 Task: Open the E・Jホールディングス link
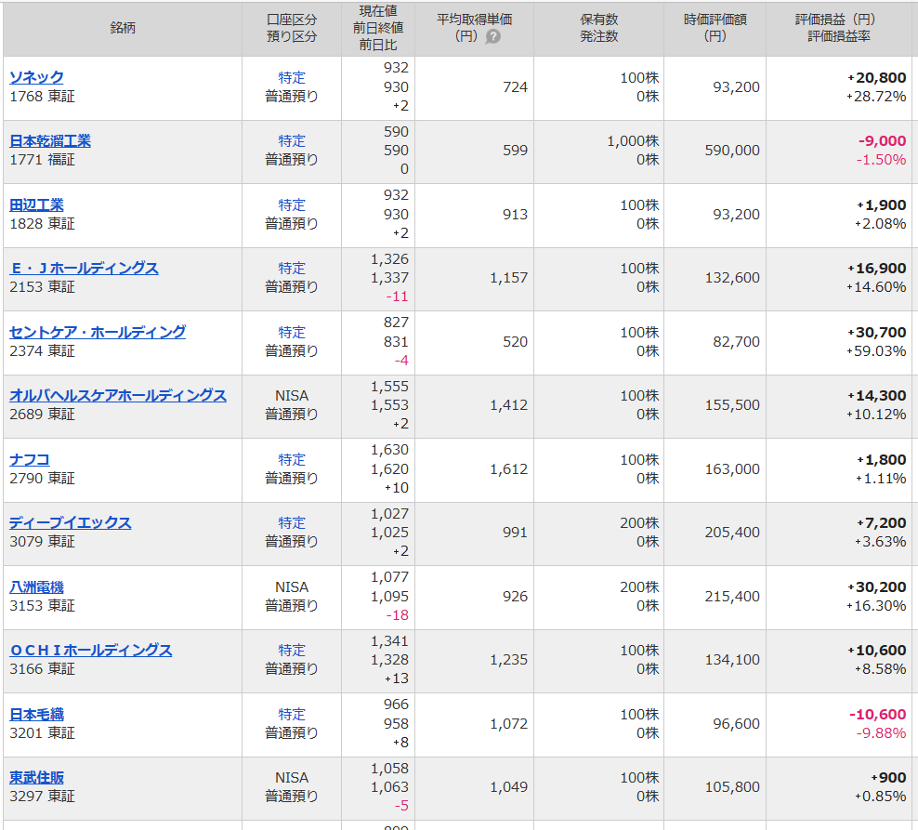click(85, 269)
